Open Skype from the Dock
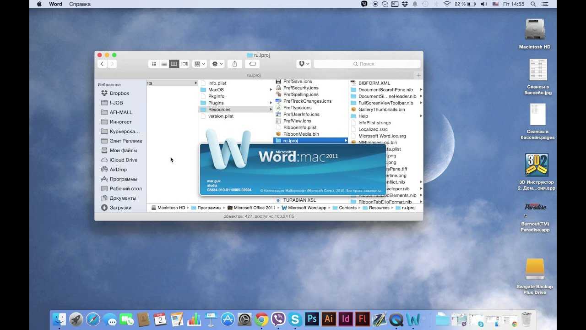This screenshot has height=330, width=586. coord(295,319)
